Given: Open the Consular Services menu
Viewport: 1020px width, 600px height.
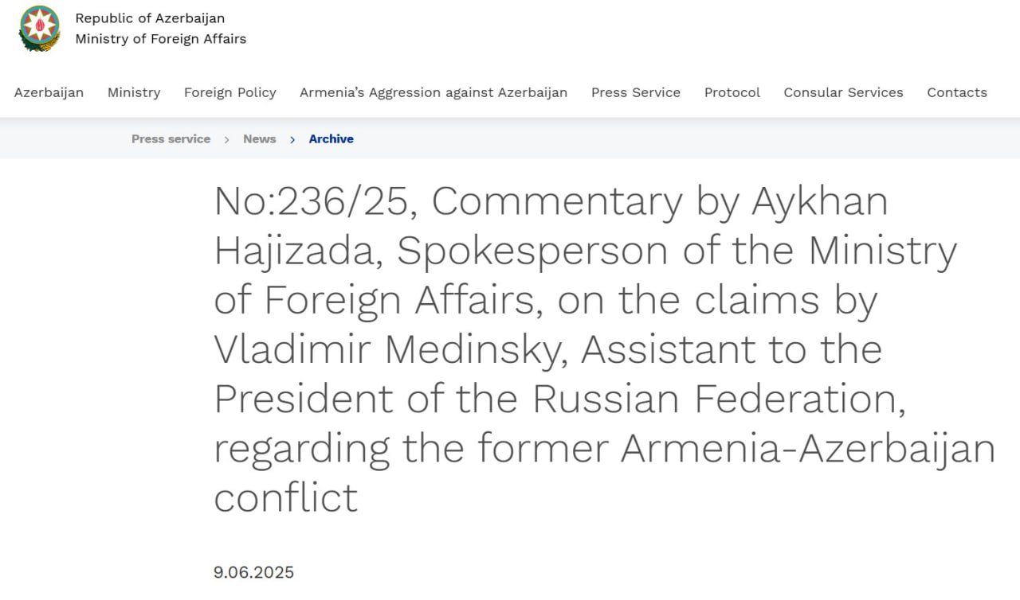Looking at the screenshot, I should 843,92.
